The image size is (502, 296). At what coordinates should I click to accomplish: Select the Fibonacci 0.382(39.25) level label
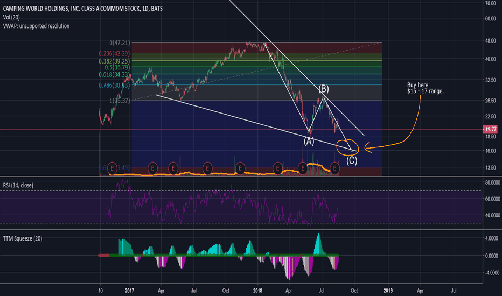pyautogui.click(x=114, y=61)
